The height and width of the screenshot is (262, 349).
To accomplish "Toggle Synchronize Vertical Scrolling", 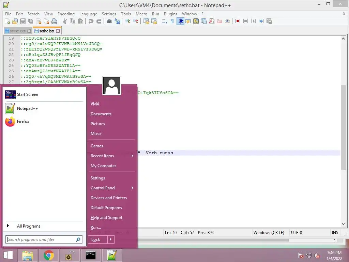I will coord(146,21).
